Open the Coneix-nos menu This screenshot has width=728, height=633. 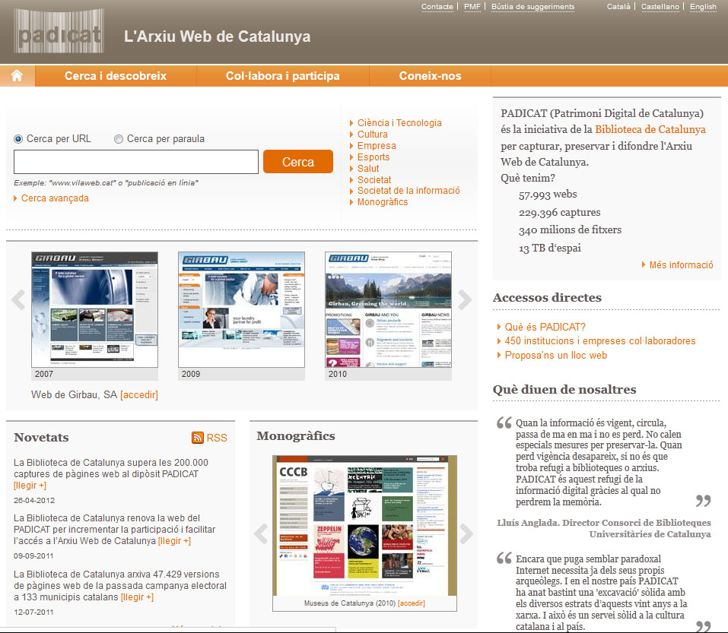430,76
